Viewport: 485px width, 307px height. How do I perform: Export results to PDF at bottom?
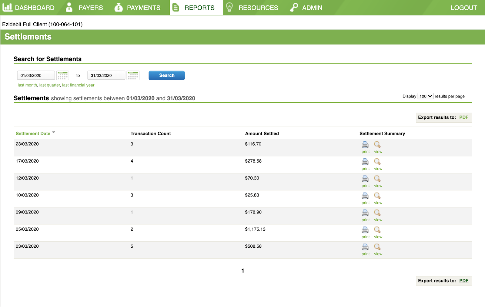tap(464, 281)
